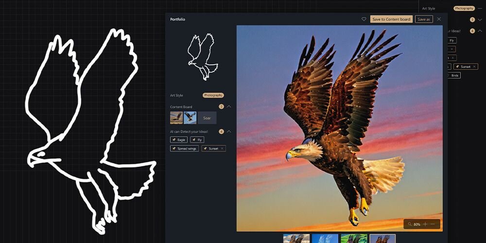Expand the background panel section showing 3
Viewport: 486px width, 243px height.
[480, 19]
